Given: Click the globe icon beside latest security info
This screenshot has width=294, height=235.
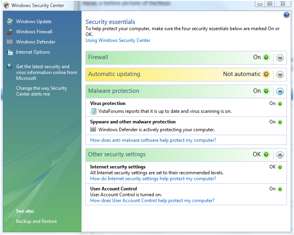Looking at the screenshot, I should coord(9,66).
